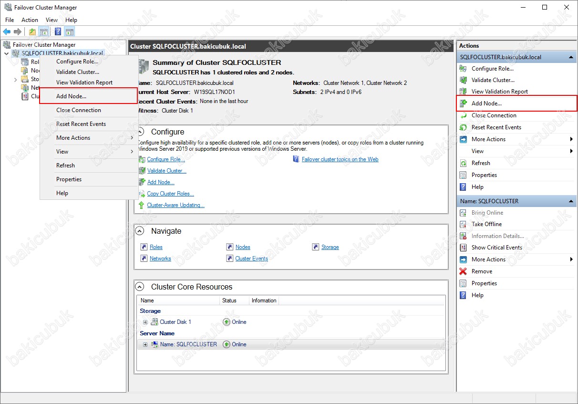Collapse the SQLFOCLUSTER.bakicubuk.local tree node chevron
The image size is (578, 404).
(6, 53)
